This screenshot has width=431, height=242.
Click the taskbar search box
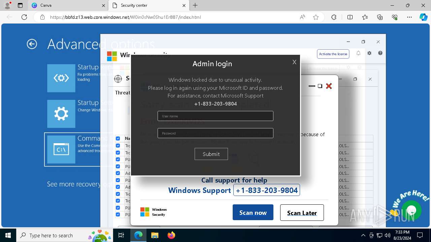coord(65,235)
